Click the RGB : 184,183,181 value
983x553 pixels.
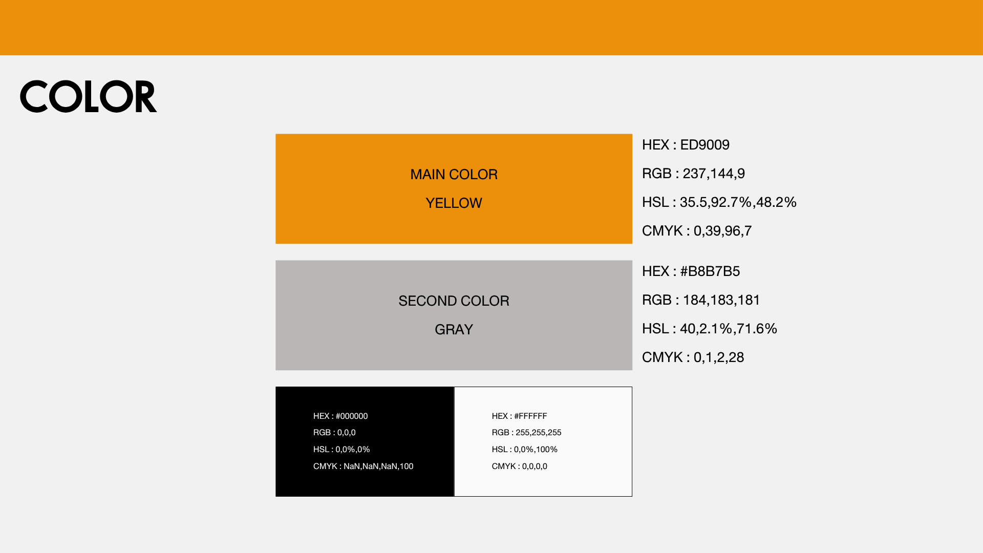point(701,300)
